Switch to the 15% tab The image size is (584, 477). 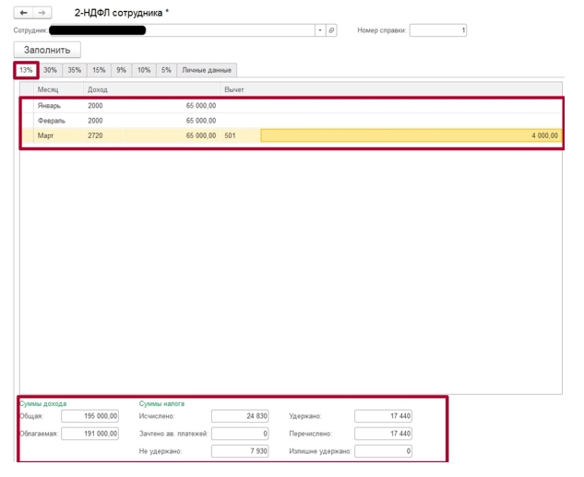(x=99, y=70)
